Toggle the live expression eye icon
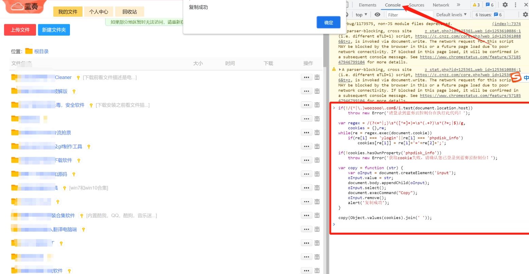Image resolution: width=529 pixels, height=274 pixels. [377, 15]
